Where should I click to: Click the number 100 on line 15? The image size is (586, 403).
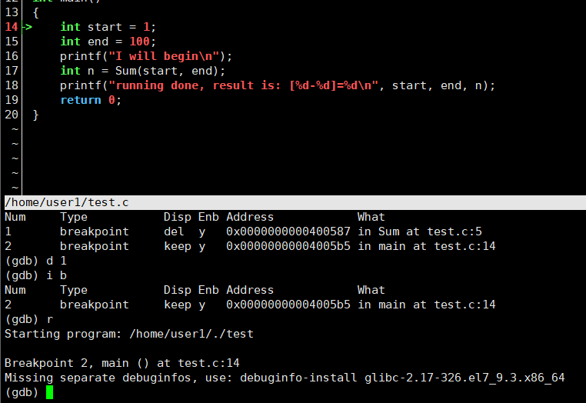(139, 42)
